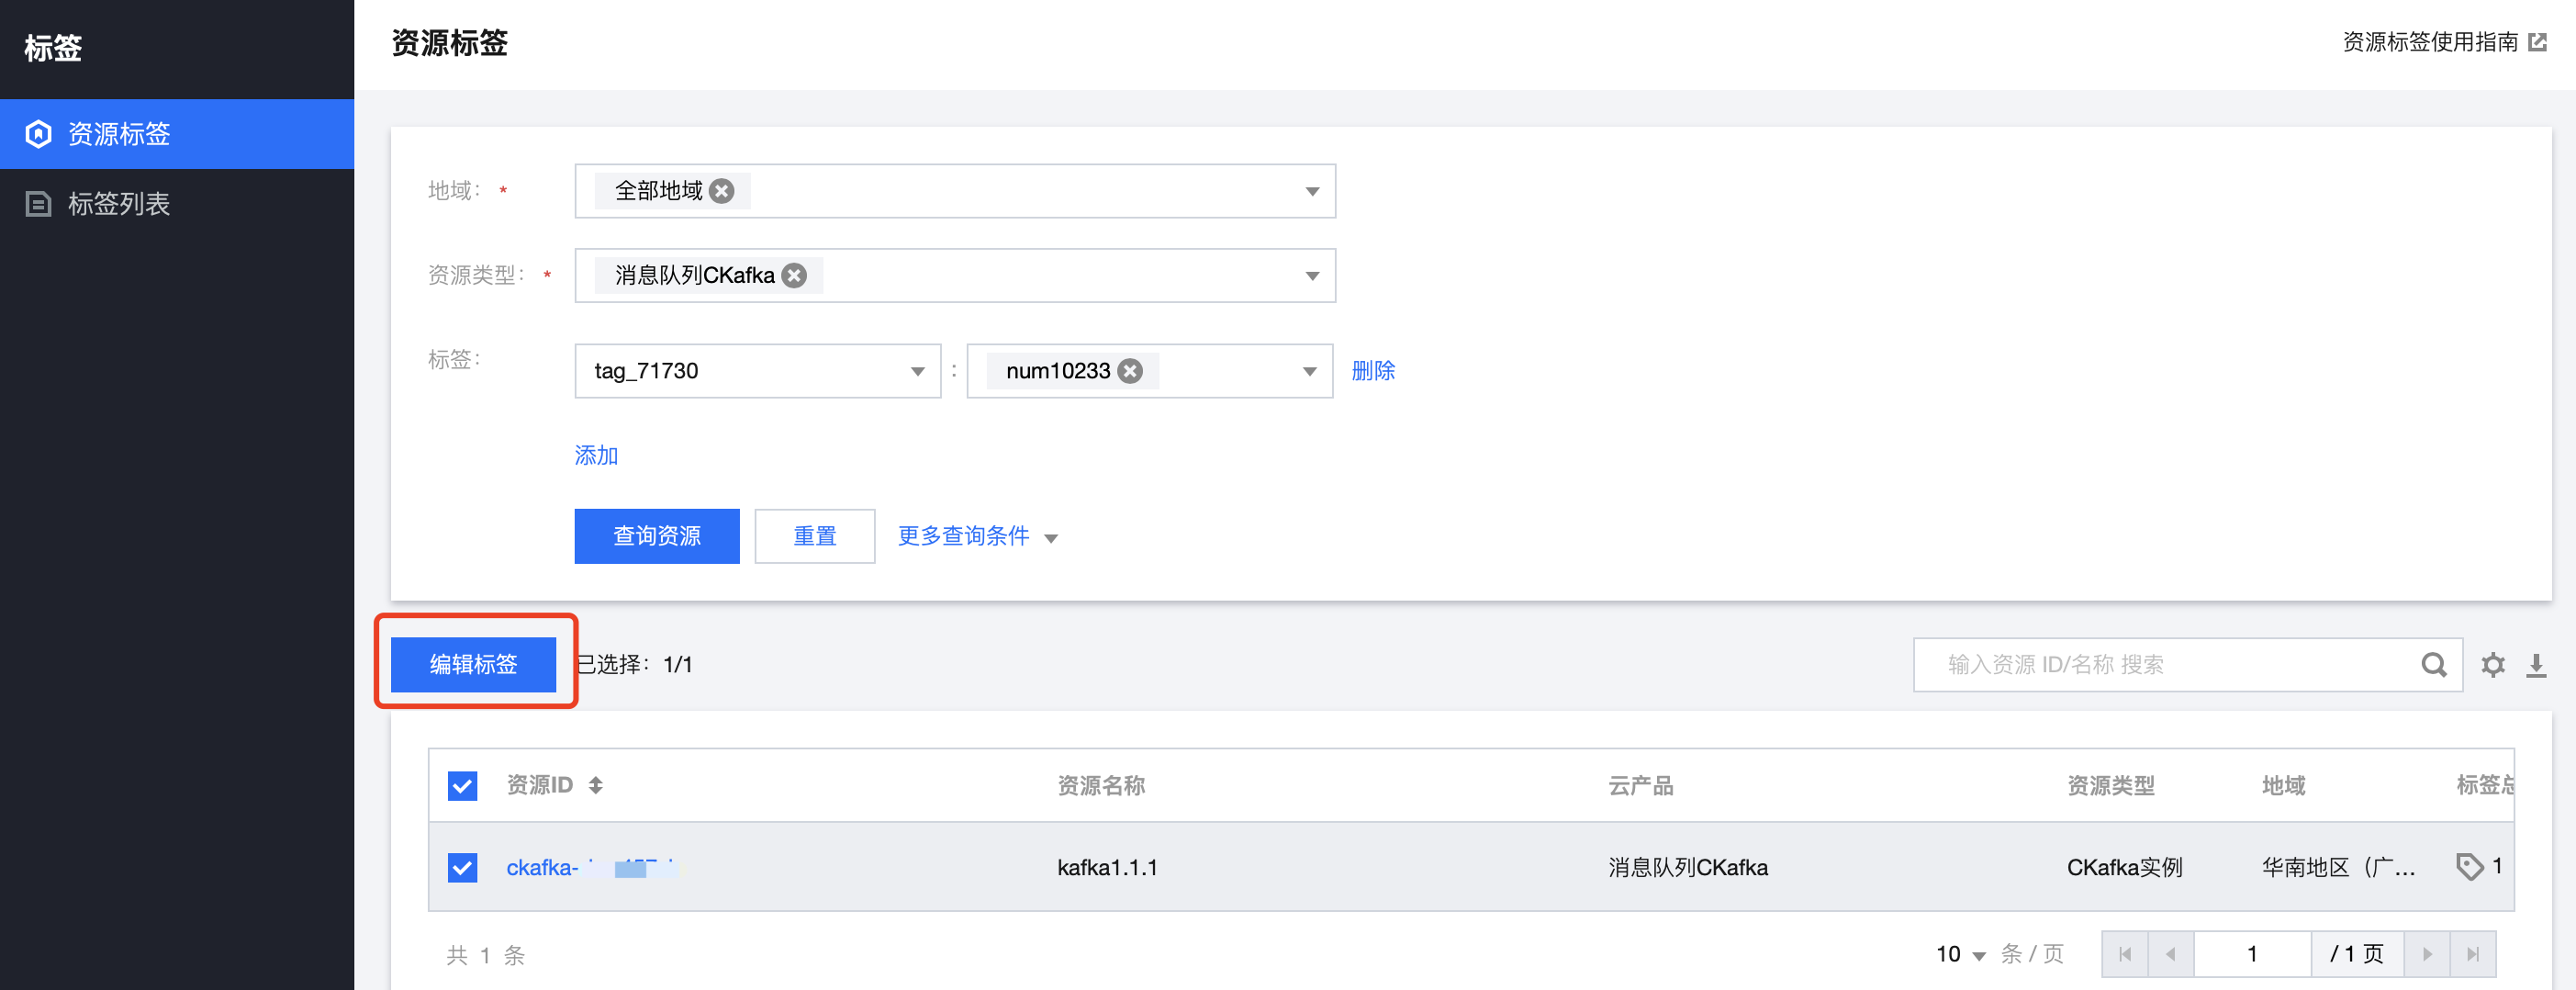
Task: Remove the 全部地域 chip
Action: (x=722, y=191)
